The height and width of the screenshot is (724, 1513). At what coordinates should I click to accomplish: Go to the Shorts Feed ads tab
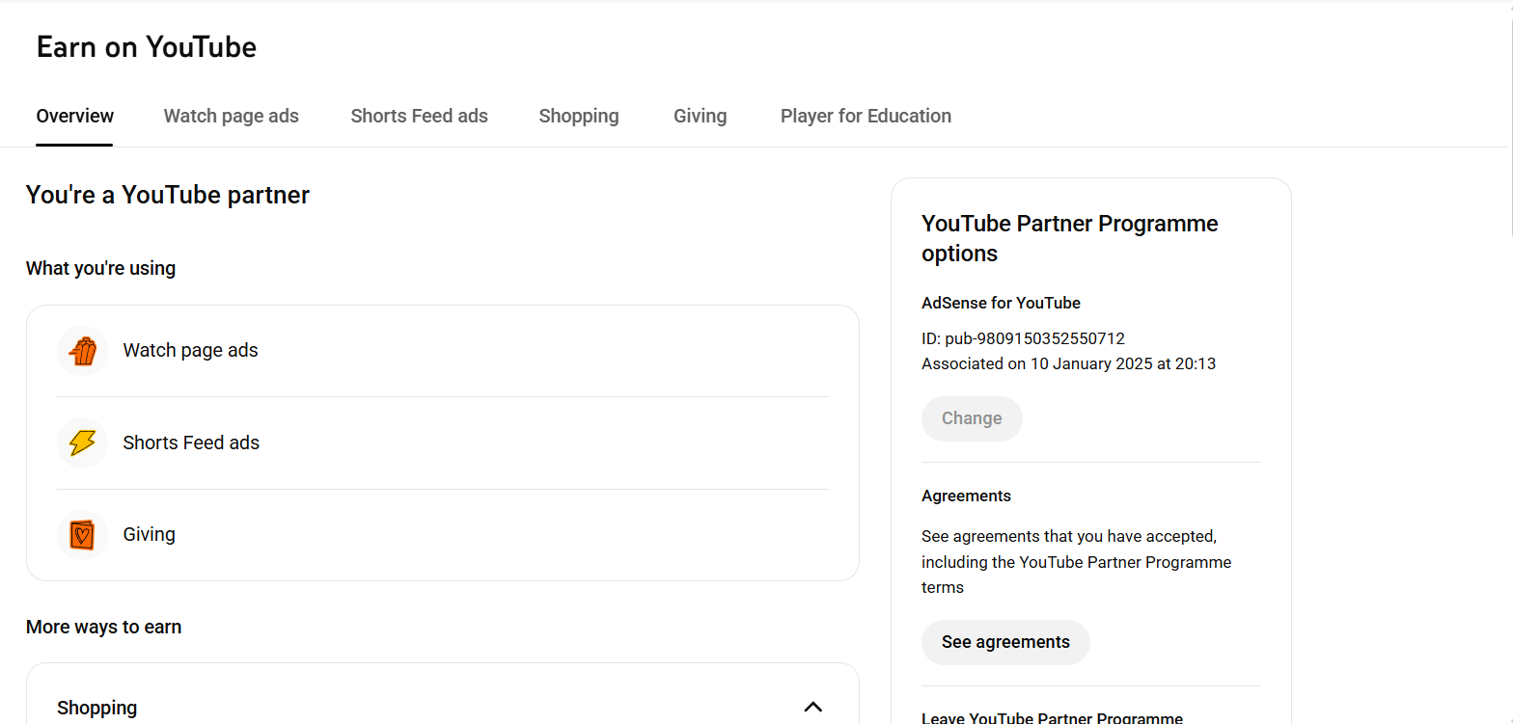pyautogui.click(x=419, y=117)
